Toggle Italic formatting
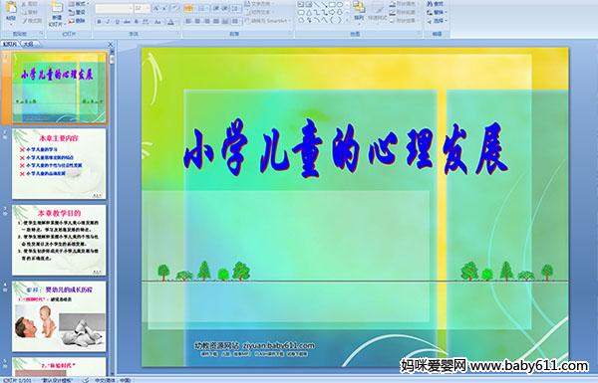The image size is (598, 383). pyautogui.click(x=108, y=22)
